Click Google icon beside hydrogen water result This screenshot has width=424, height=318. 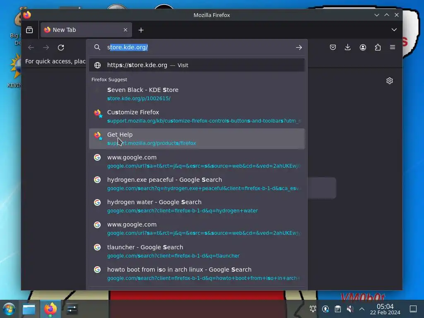(97, 202)
